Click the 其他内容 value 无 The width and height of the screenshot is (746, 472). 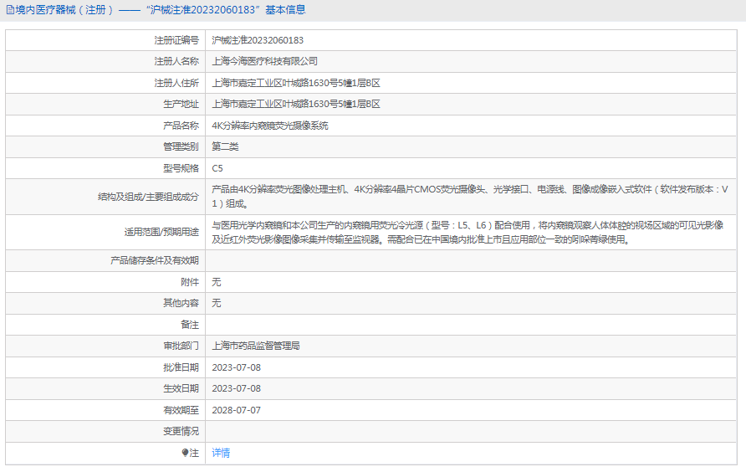(217, 303)
